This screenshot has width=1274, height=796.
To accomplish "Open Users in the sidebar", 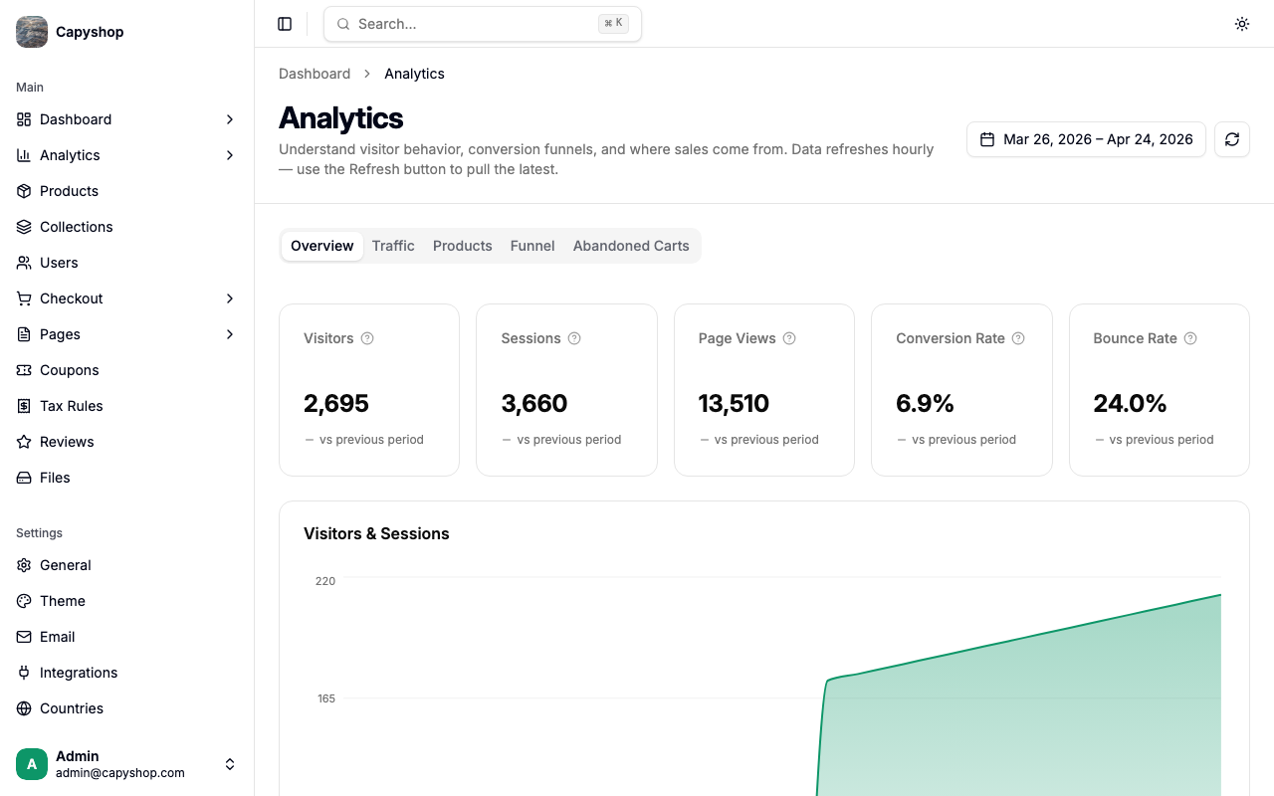I will pos(127,263).
